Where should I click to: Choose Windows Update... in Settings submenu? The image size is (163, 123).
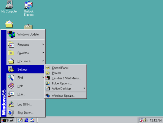(x=66, y=96)
